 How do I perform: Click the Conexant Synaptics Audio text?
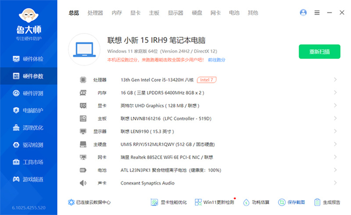coord(147,183)
